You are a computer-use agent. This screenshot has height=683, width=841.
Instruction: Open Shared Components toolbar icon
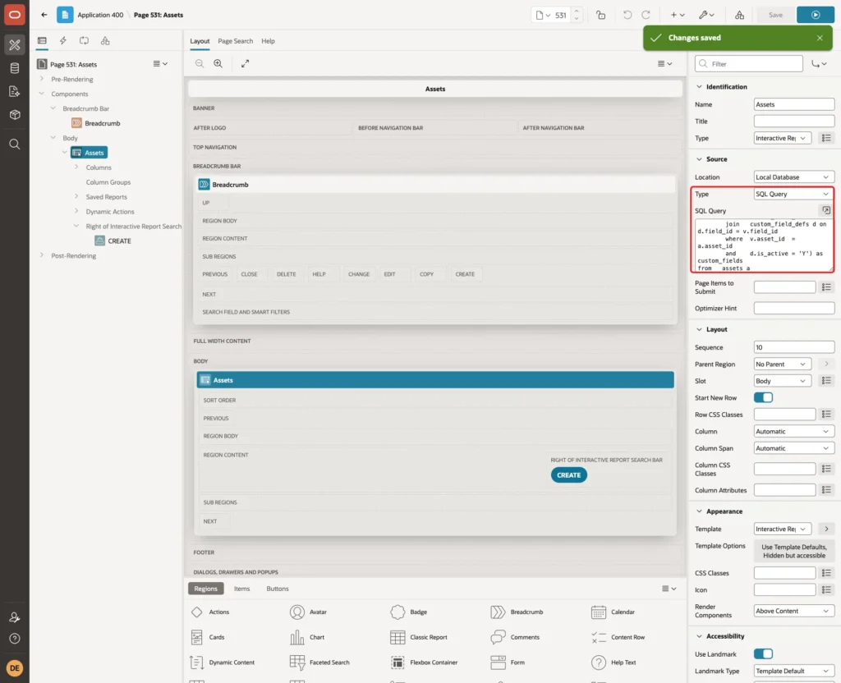tap(739, 15)
